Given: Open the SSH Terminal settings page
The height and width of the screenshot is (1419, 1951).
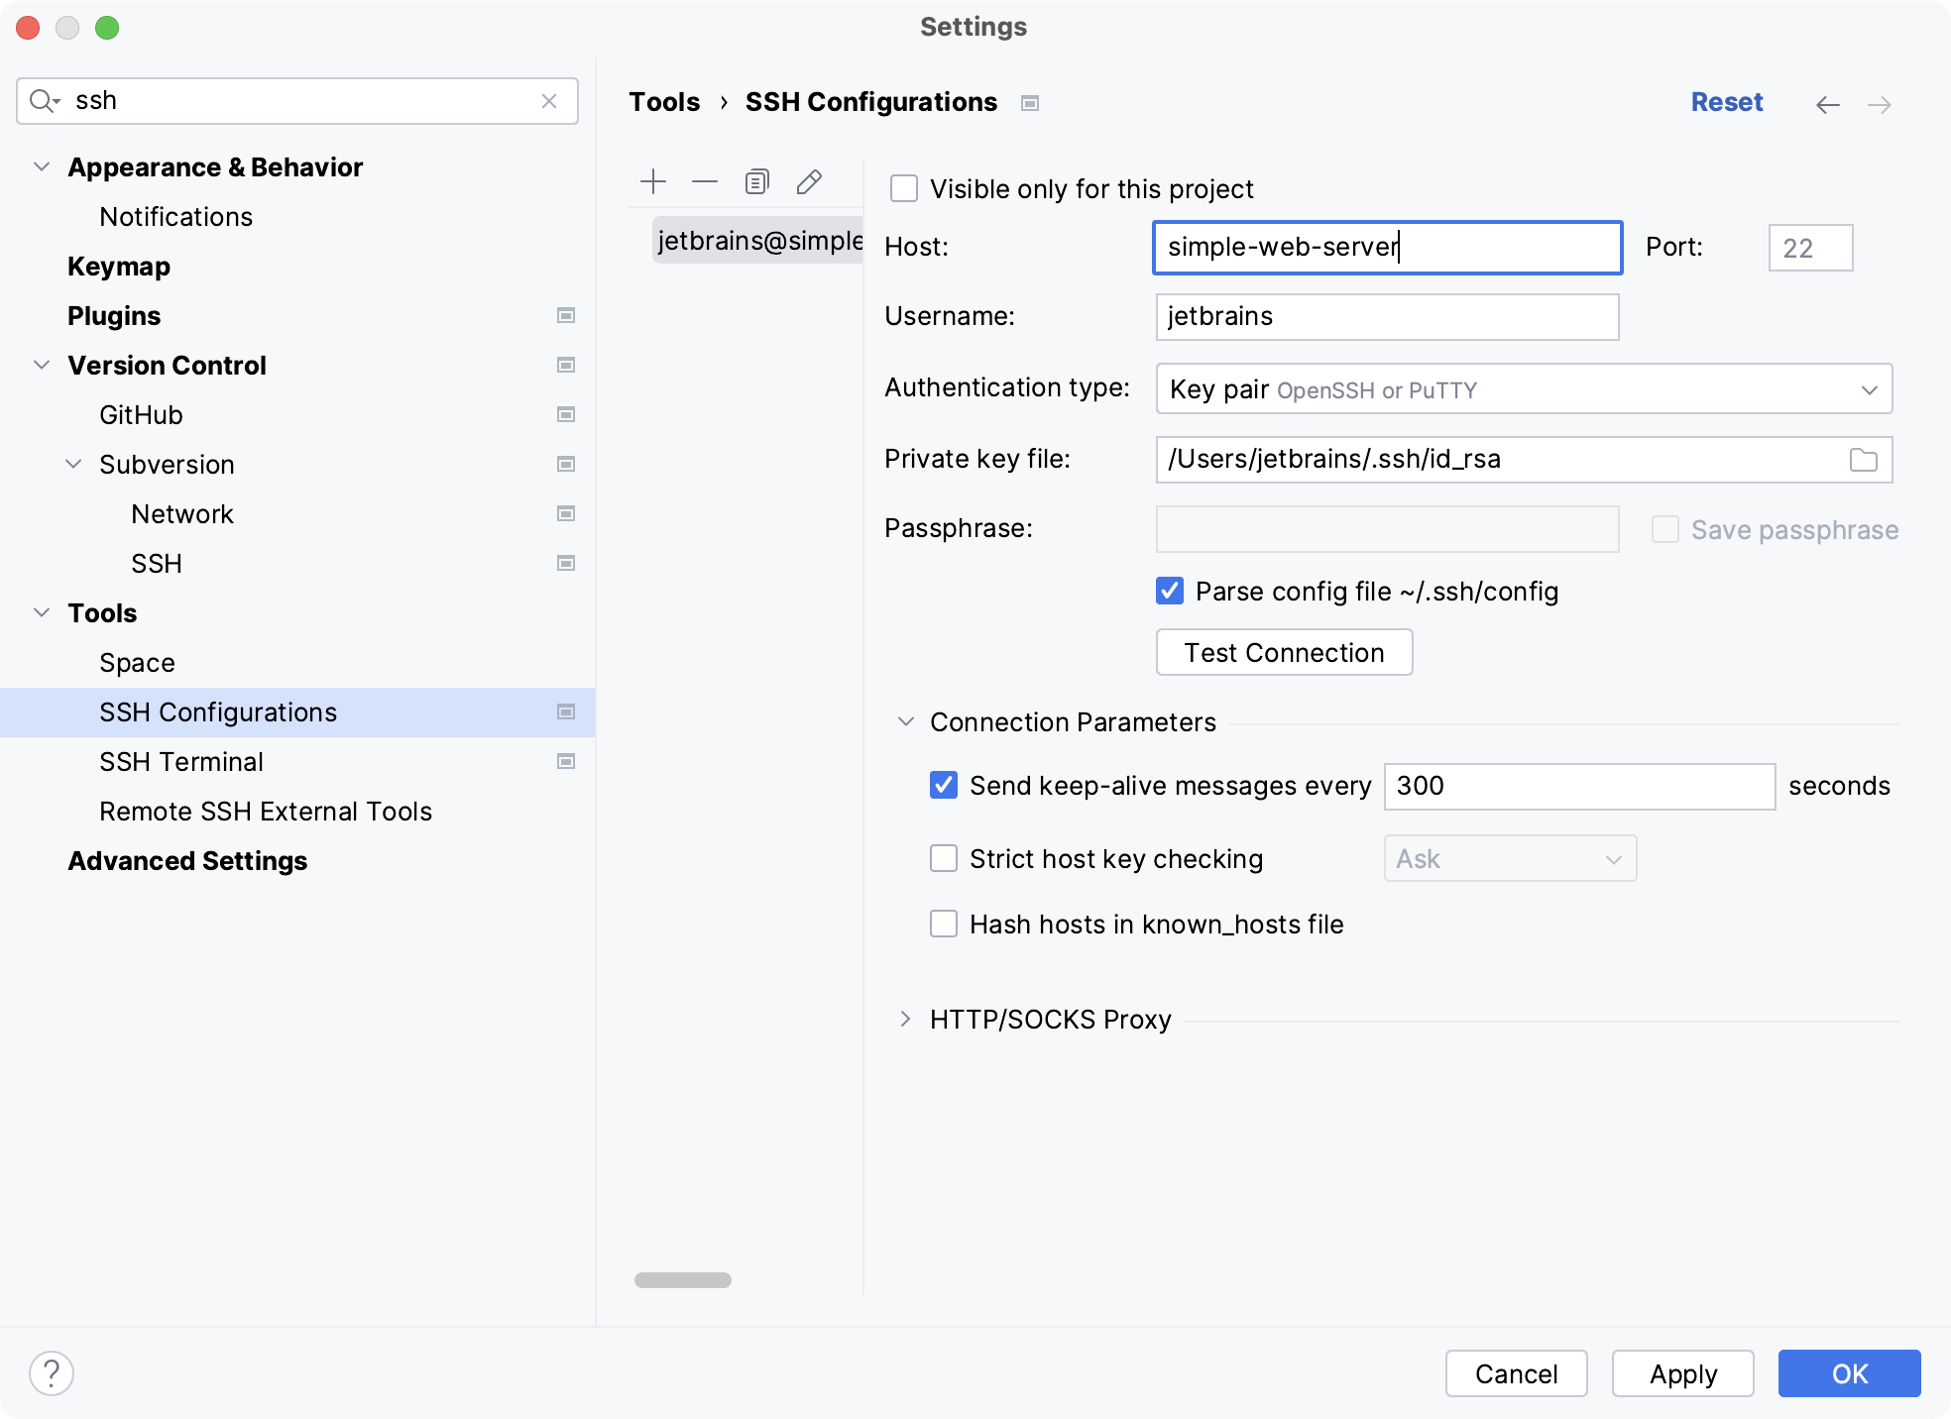Looking at the screenshot, I should 180,761.
